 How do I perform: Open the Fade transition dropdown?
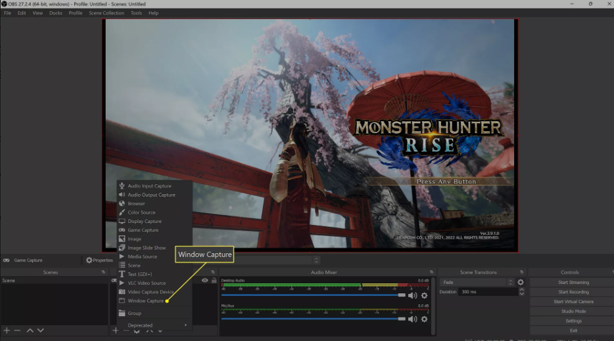(477, 282)
